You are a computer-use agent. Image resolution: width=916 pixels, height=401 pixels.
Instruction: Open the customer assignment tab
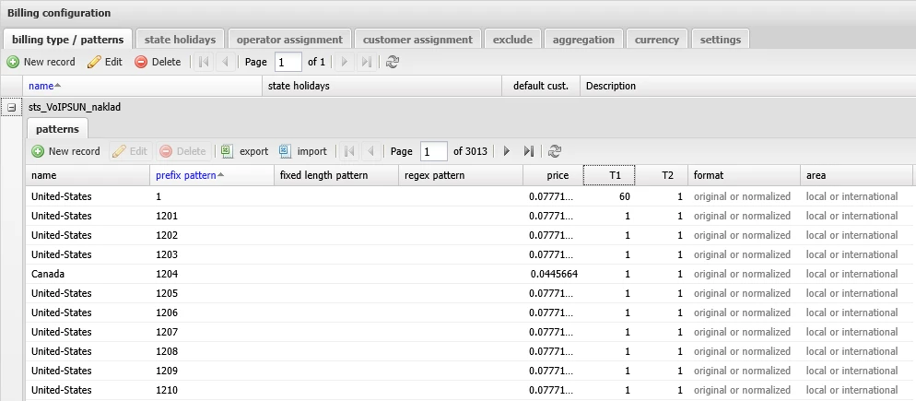[417, 40]
